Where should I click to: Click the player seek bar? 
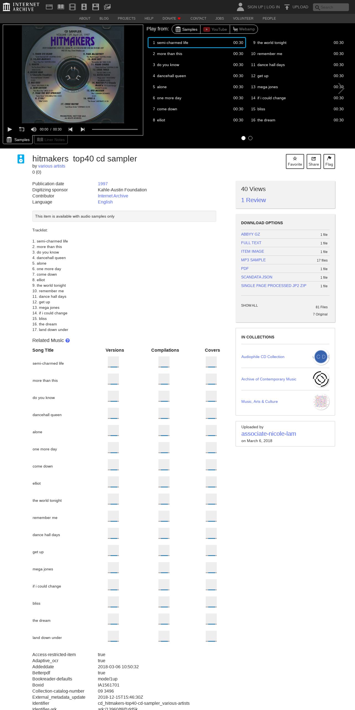115,129
